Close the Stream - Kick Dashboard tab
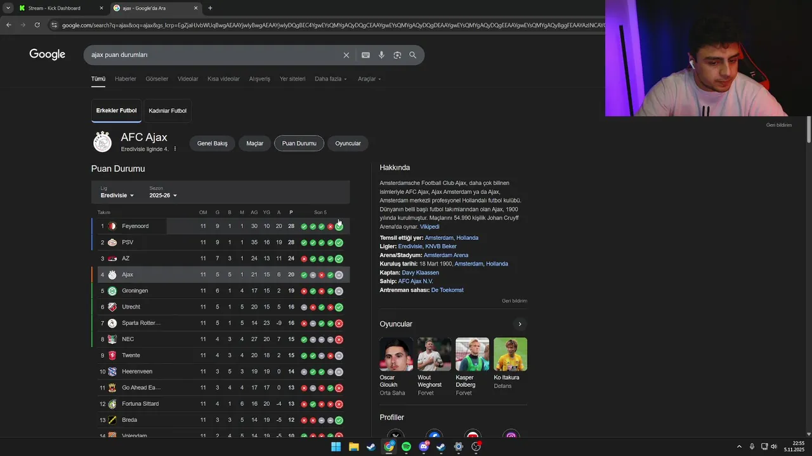812x456 pixels. (101, 8)
